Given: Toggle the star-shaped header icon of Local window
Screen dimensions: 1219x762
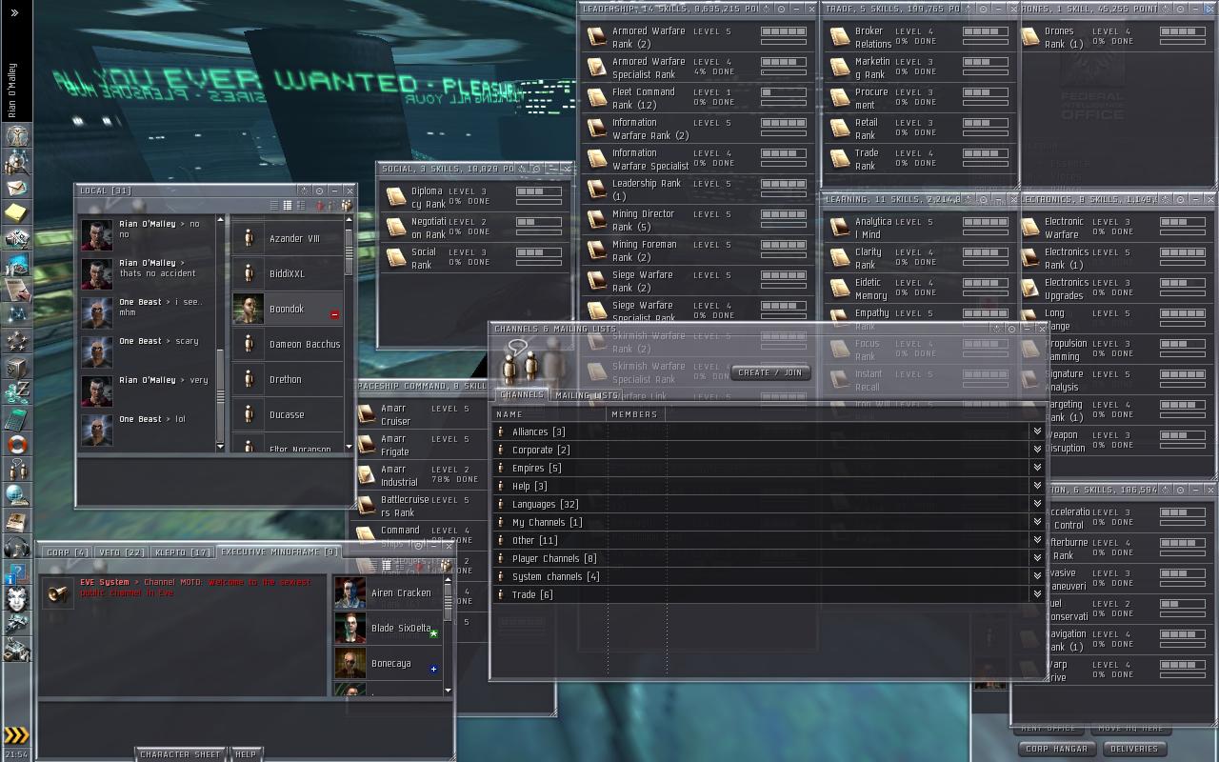Looking at the screenshot, I should (305, 190).
